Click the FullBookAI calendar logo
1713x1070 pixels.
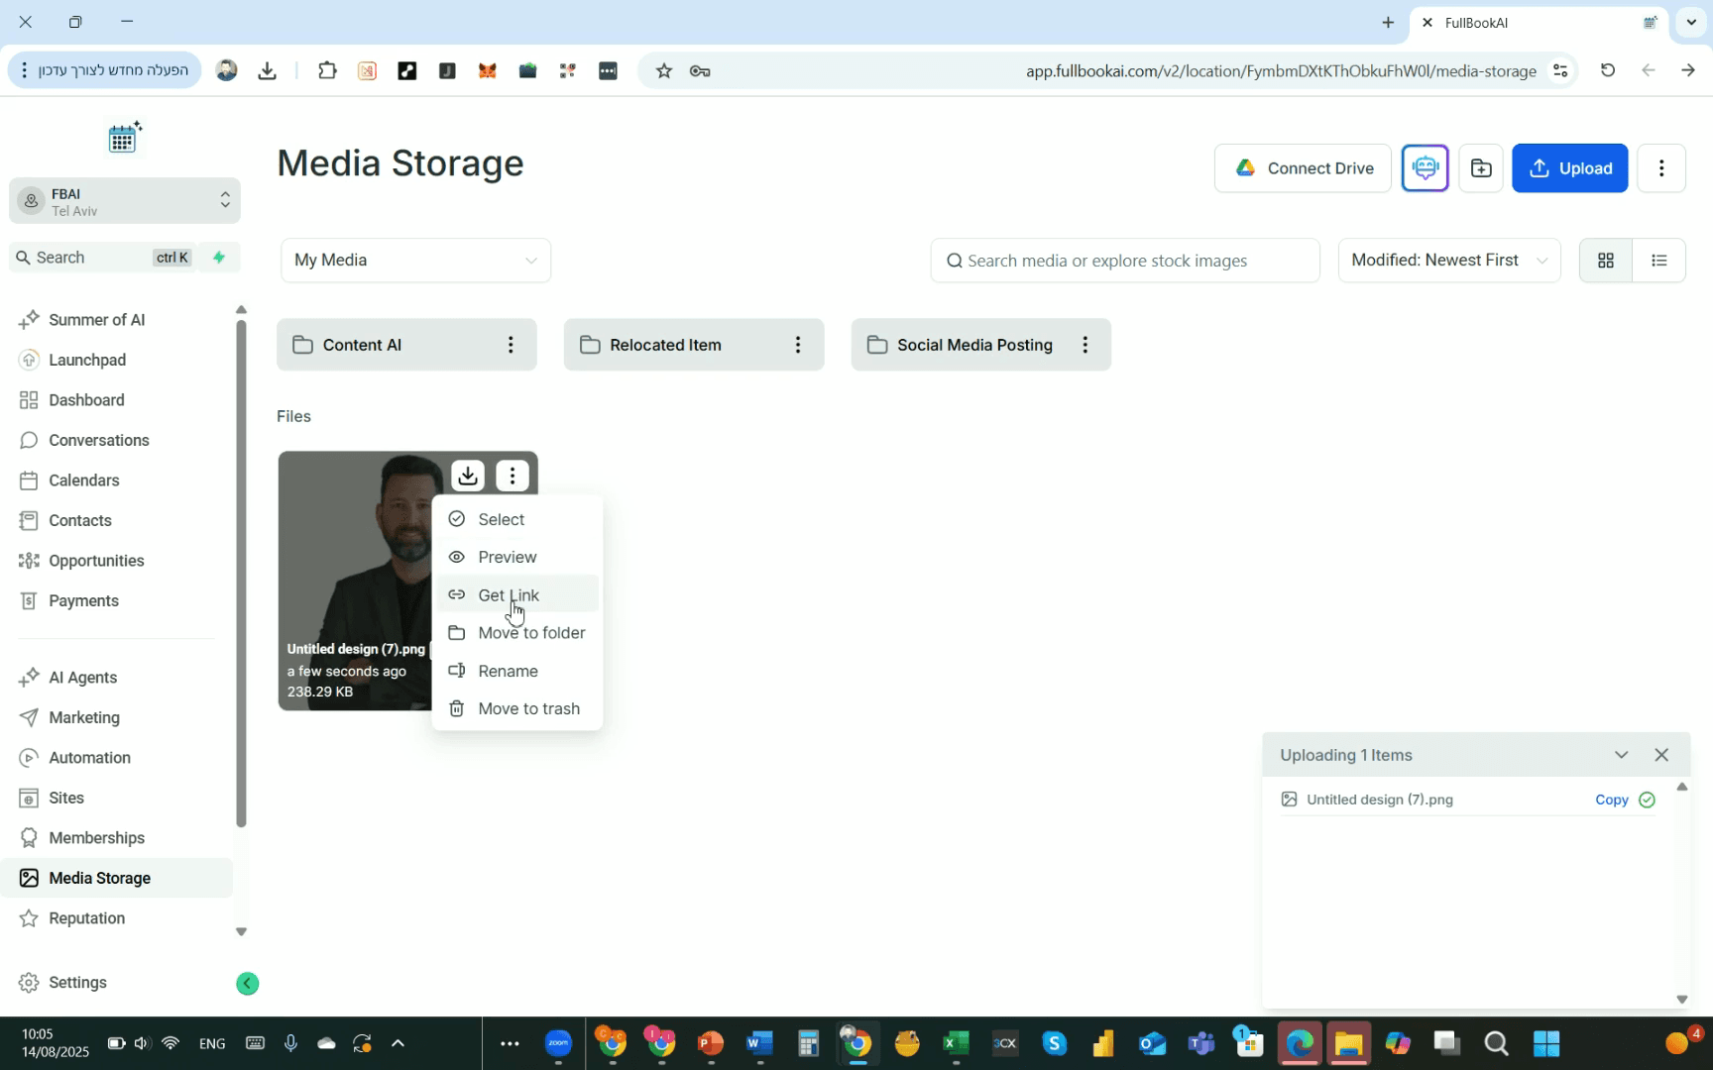[125, 138]
